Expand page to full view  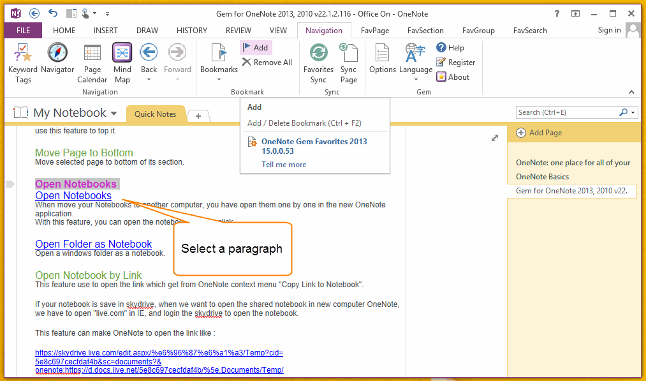point(495,138)
